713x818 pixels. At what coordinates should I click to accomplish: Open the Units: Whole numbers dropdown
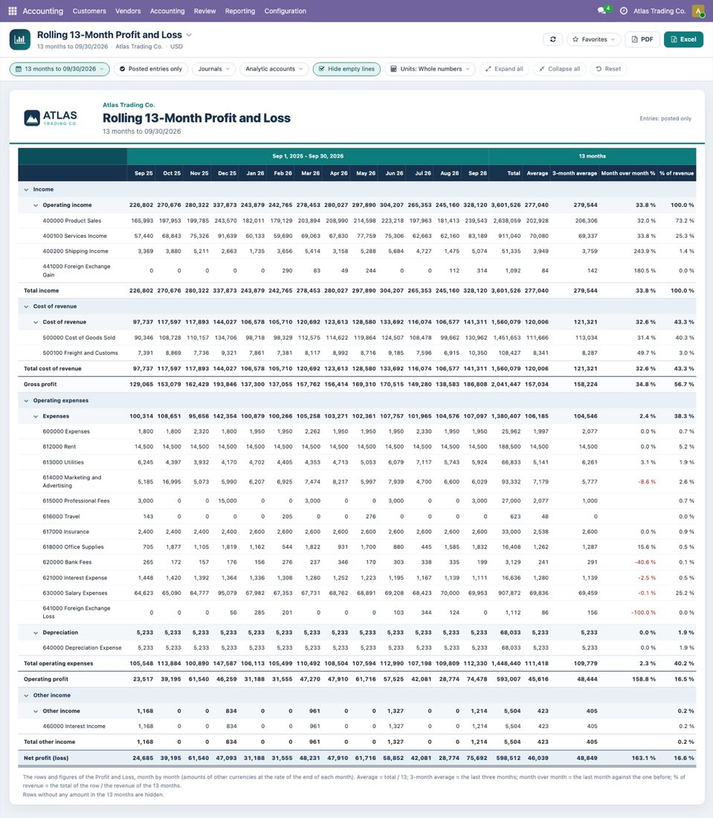(430, 69)
